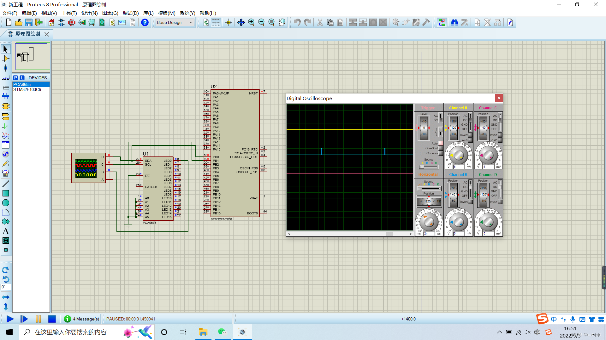Click the Trigger Source slider
The width and height of the screenshot is (606, 340).
[x=429, y=167]
